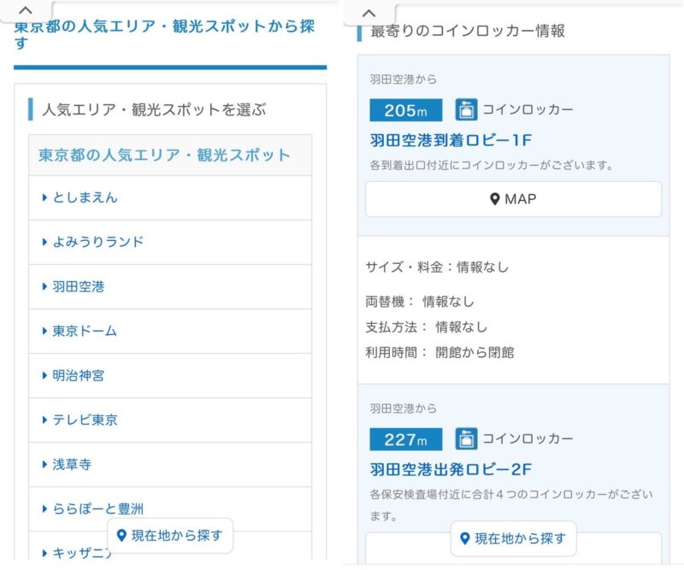Collapse left panel using top chevron tab

(26, 10)
